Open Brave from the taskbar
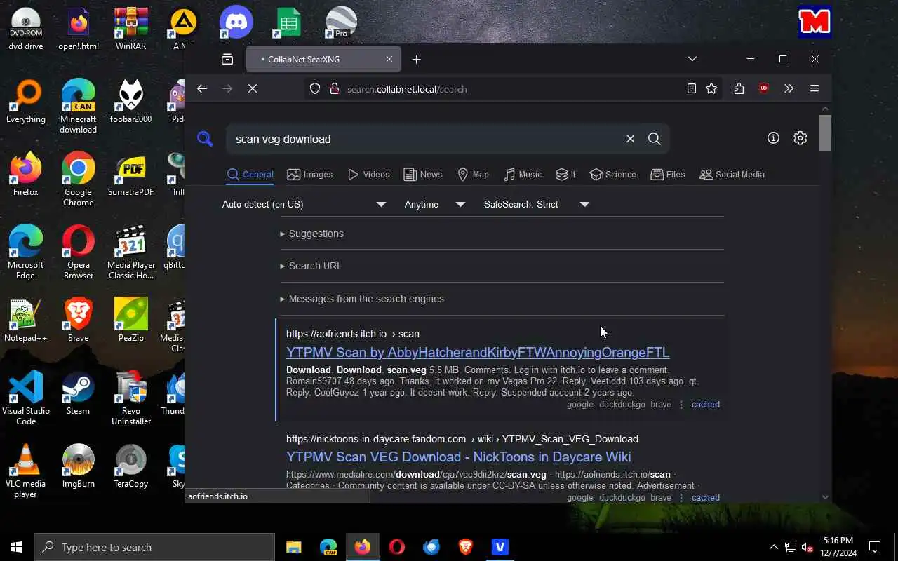 pos(466,547)
